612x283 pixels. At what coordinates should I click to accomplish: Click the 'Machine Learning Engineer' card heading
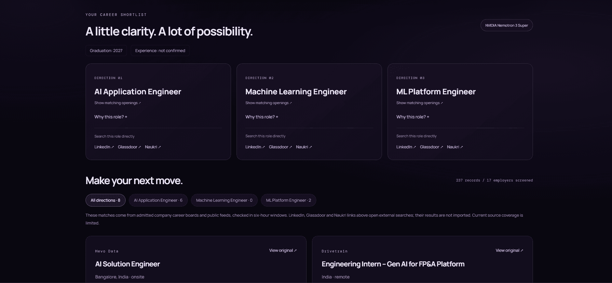[x=296, y=92]
